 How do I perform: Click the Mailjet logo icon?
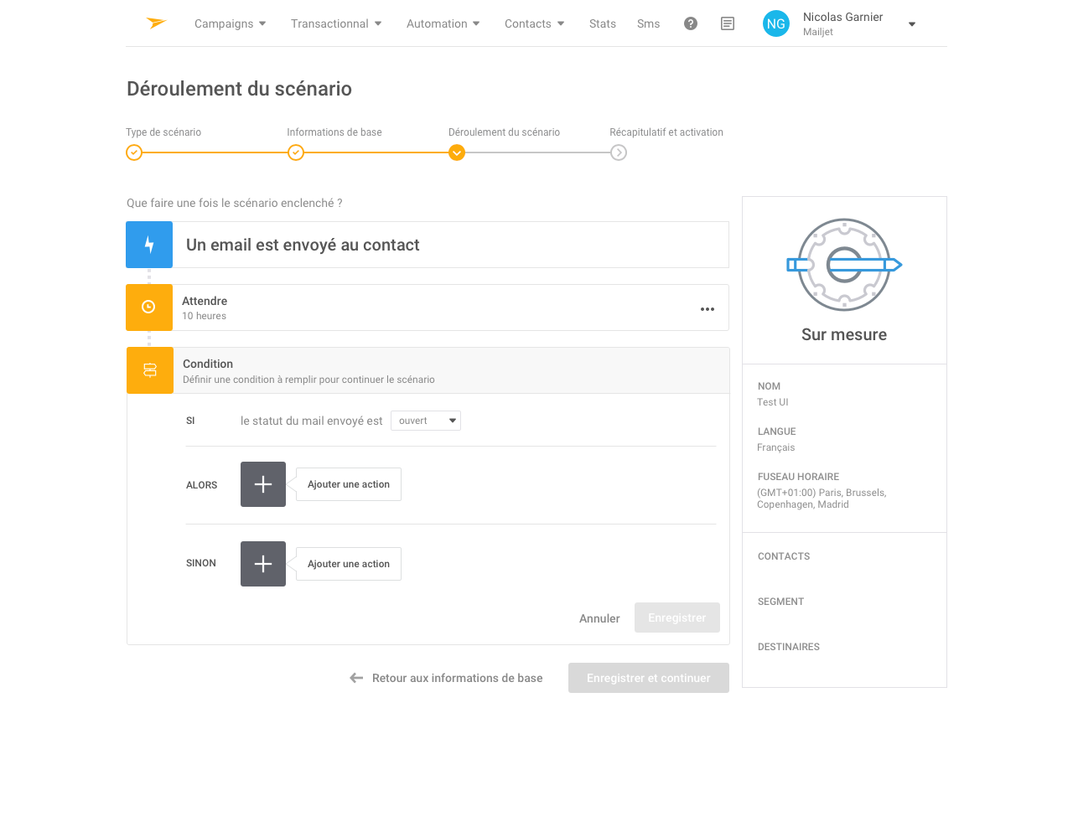157,23
